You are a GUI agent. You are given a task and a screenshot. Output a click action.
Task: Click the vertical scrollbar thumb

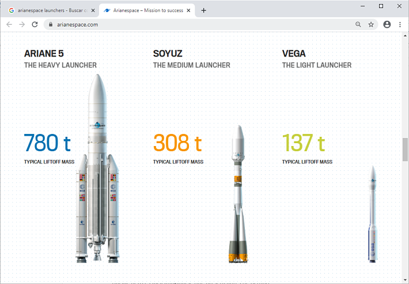[x=405, y=150]
